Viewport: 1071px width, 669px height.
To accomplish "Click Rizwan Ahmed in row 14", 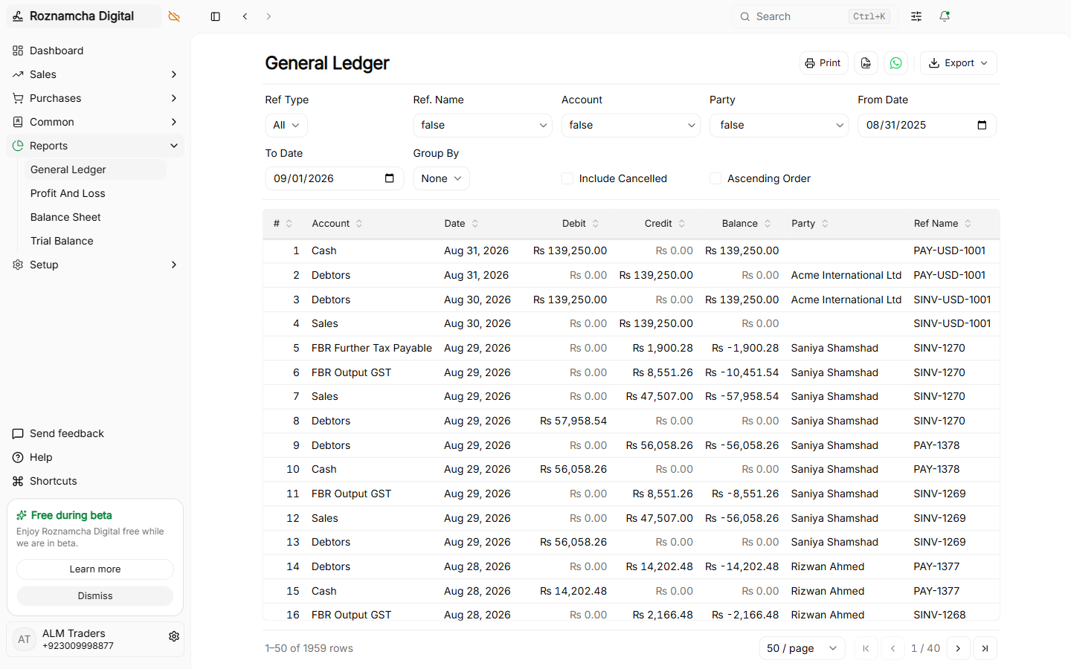I will [827, 566].
